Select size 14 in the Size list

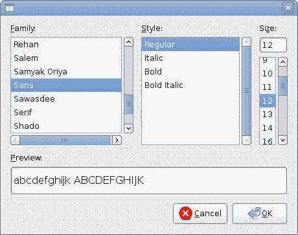tap(268, 128)
